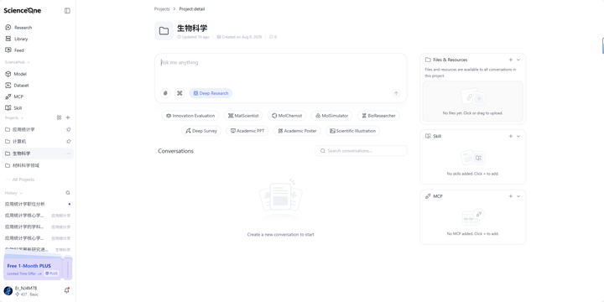The height and width of the screenshot is (302, 604).
Task: Select the Innovation Evaluation agent
Action: pos(190,116)
